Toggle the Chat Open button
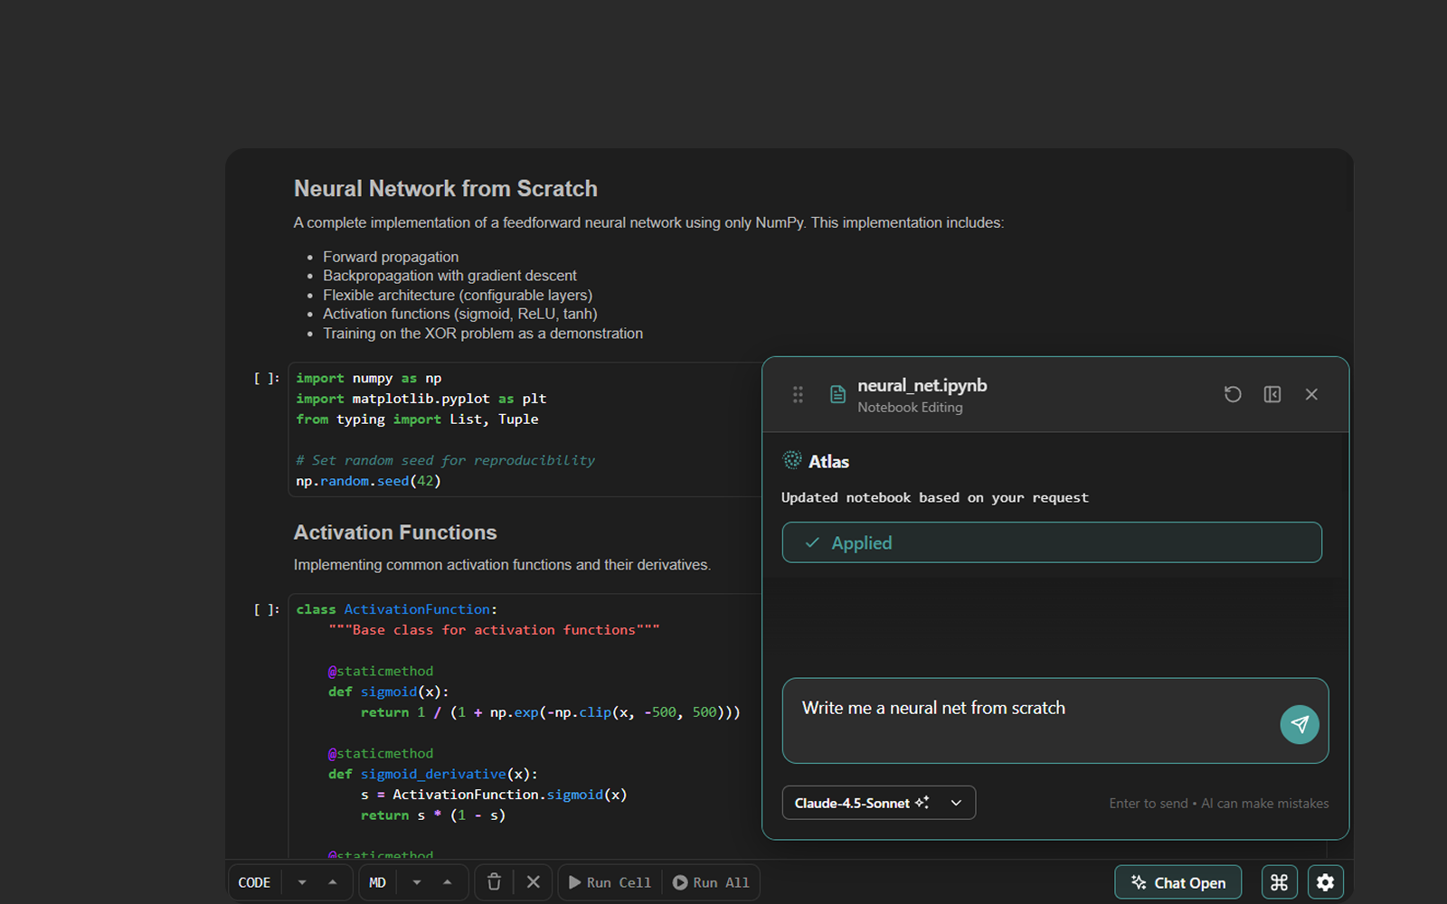Screen dimensions: 1447x904 pyautogui.click(x=1177, y=881)
